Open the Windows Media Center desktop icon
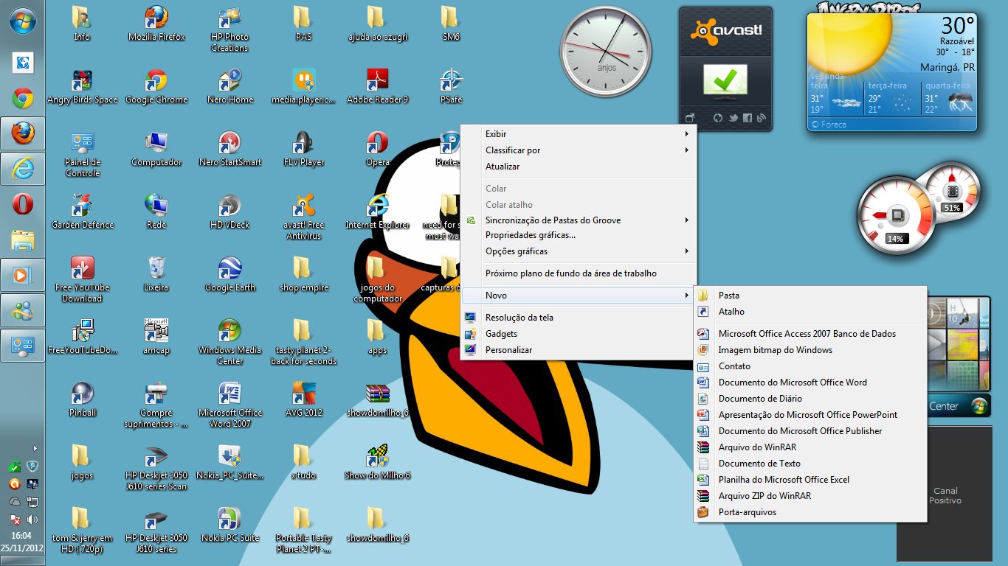 [230, 342]
